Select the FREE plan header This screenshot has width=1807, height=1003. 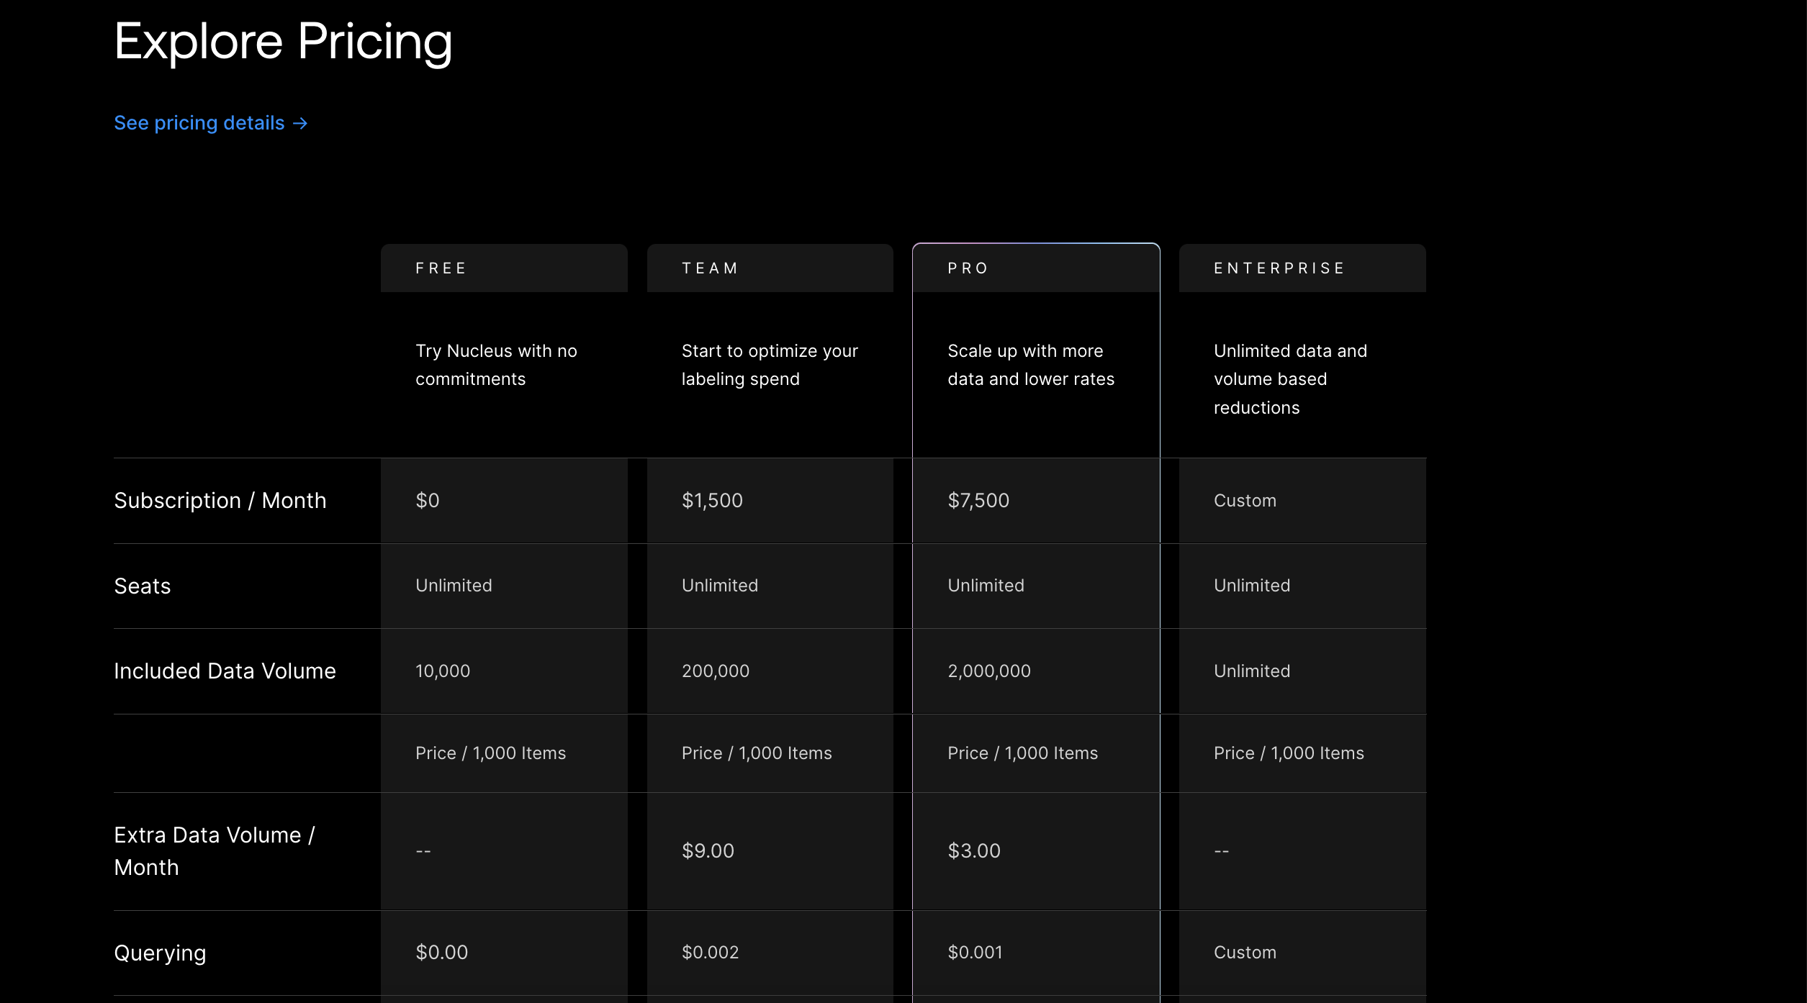tap(441, 268)
